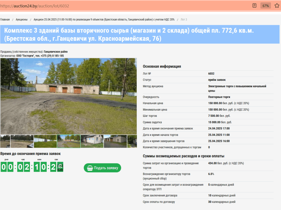Click the highlighted green-bordered thumbnail
Image resolution: width=281 pixels, height=210 pixels.
click(x=69, y=141)
